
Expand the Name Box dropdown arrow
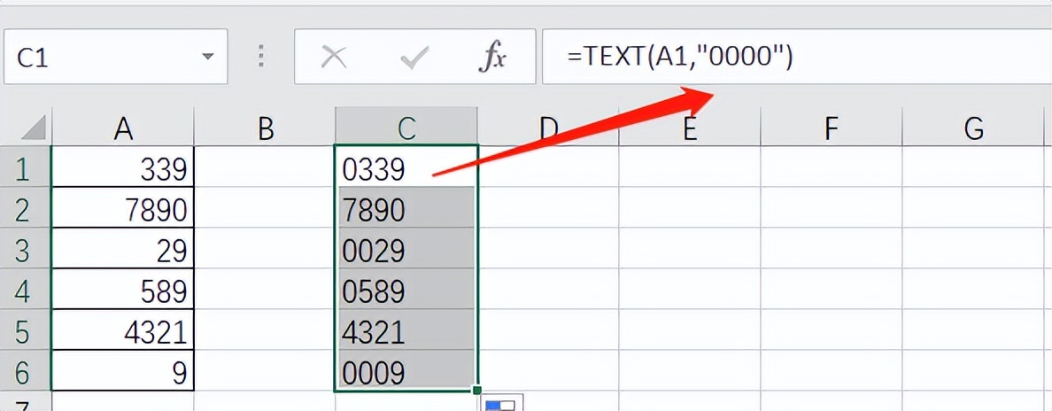pyautogui.click(x=208, y=58)
